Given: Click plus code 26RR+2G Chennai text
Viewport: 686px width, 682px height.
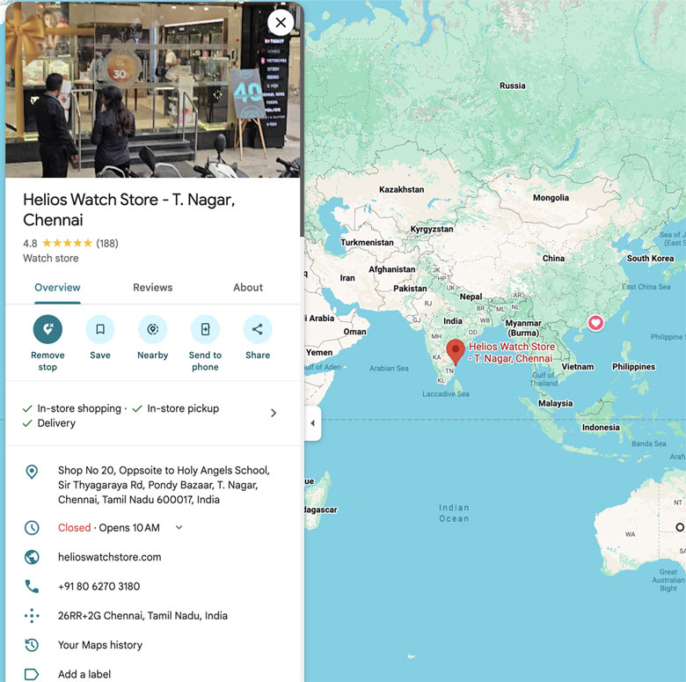Looking at the screenshot, I should 142,615.
